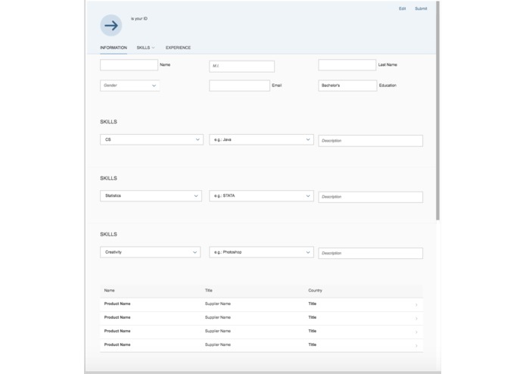This screenshot has width=526, height=374.
Task: Open details chevron of the second table row
Action: coord(416,318)
